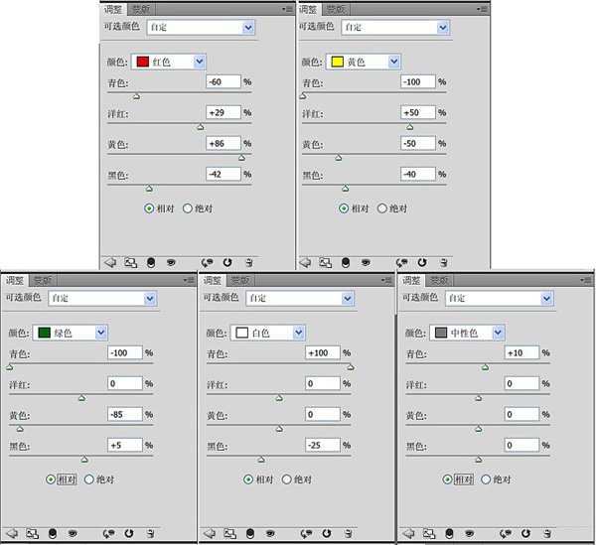The image size is (596, 545).
Task: View previous state in Neutral (中性色) panel
Action: [x=506, y=534]
